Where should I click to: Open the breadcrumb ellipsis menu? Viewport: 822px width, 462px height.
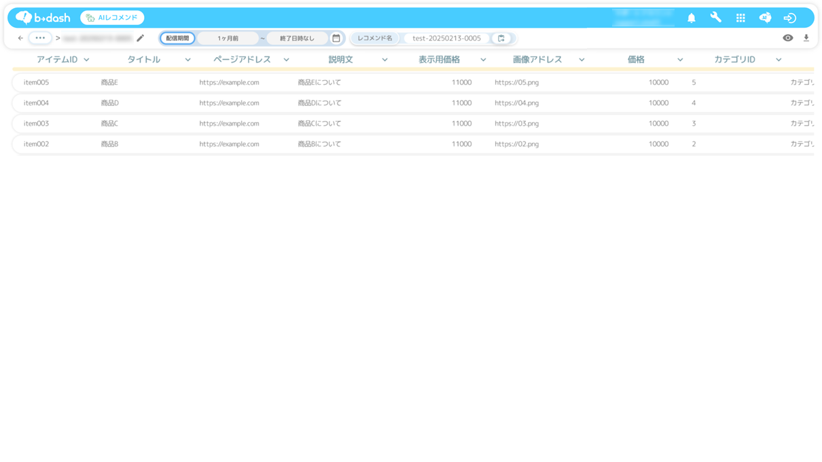40,39
